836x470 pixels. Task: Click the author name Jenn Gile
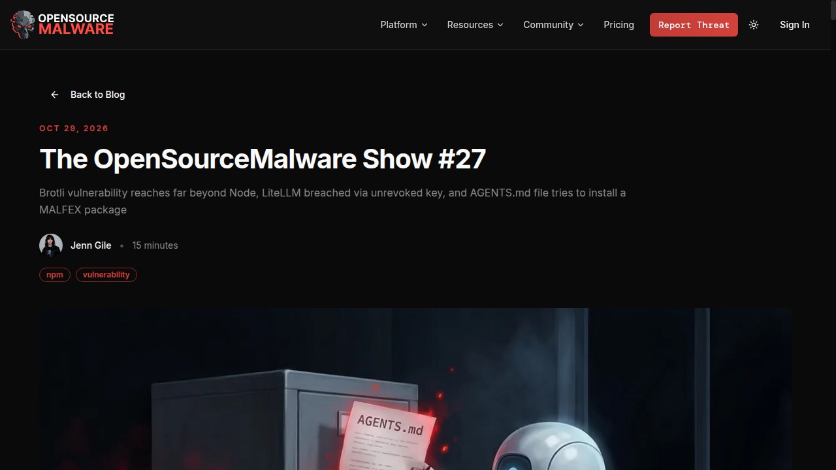click(91, 245)
